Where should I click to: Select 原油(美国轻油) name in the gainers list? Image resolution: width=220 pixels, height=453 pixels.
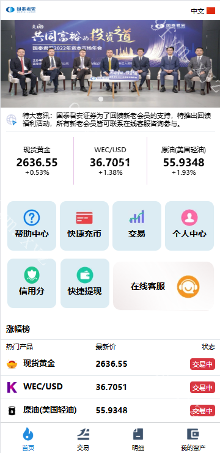click(50, 410)
